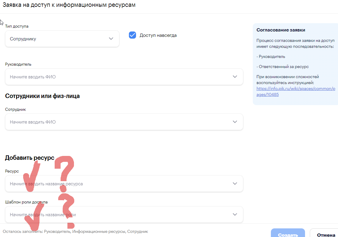The width and height of the screenshot is (338, 237).
Task: Expand the Руководитель field chevron
Action: [x=235, y=77]
